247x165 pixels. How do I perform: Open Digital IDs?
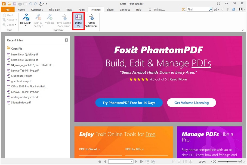78,21
